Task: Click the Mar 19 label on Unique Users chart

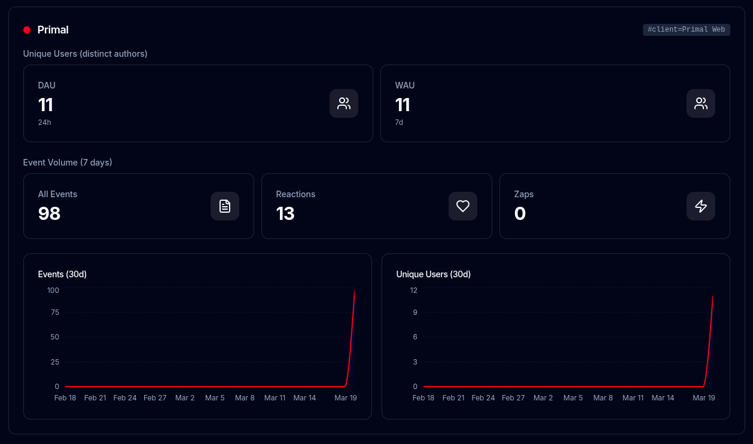Action: tap(703, 398)
